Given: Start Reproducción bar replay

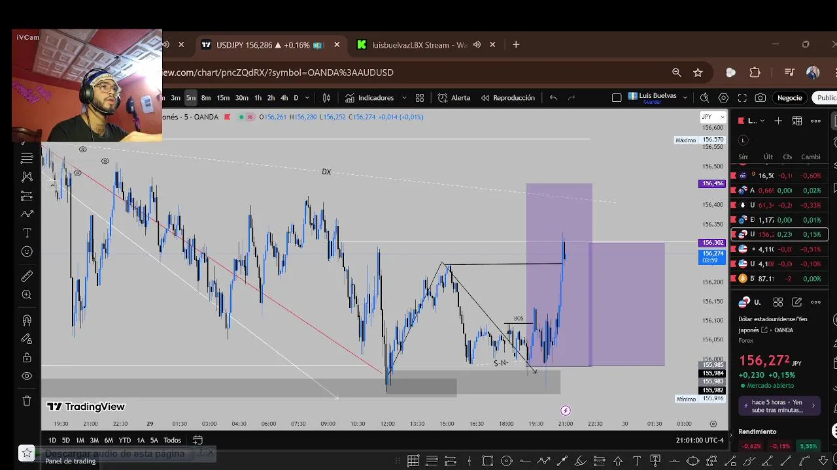Looking at the screenshot, I should 508,98.
